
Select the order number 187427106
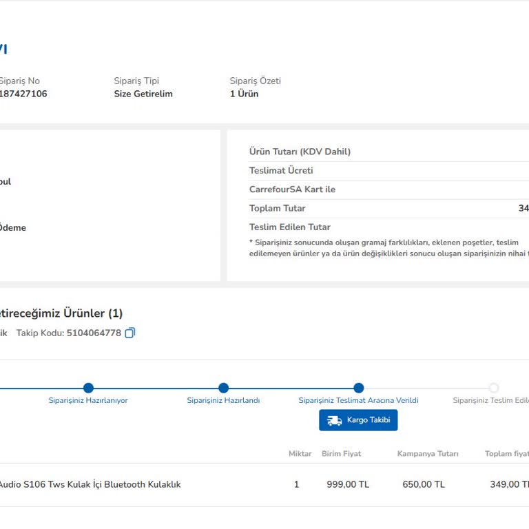pyautogui.click(x=23, y=94)
